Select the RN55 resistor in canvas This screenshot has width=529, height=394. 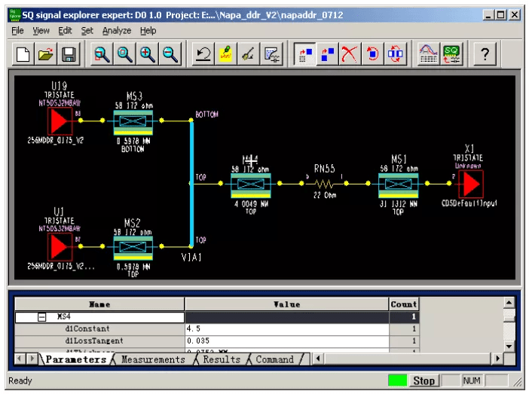324,182
